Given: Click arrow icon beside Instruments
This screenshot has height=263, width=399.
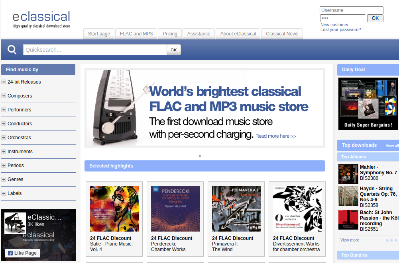Looking at the screenshot, I should pos(4,152).
